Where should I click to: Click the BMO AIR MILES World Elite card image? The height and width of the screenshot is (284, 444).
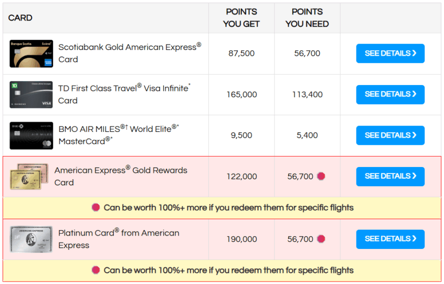pyautogui.click(x=31, y=135)
